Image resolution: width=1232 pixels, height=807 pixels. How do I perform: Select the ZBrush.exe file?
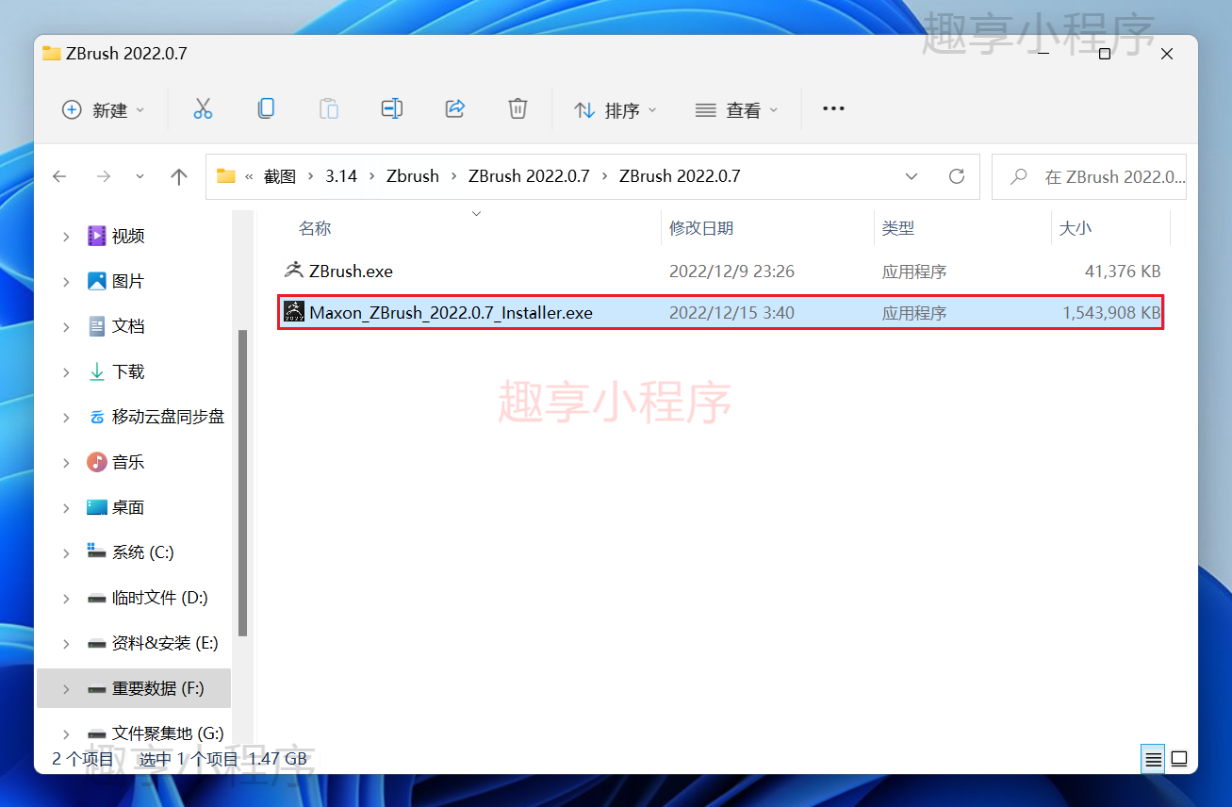pyautogui.click(x=721, y=271)
